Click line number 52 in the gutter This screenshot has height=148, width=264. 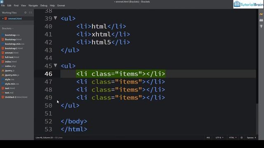point(48,121)
